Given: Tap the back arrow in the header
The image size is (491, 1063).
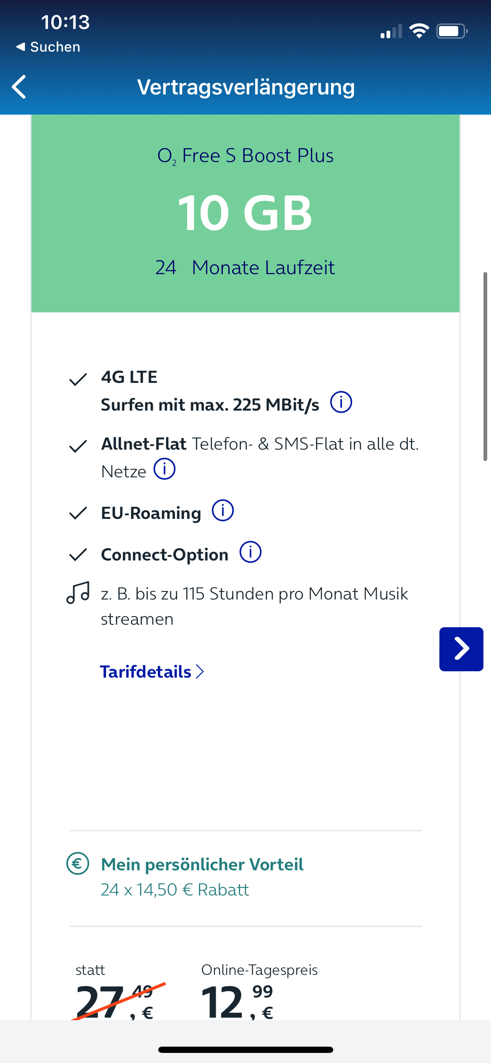Looking at the screenshot, I should click(19, 87).
